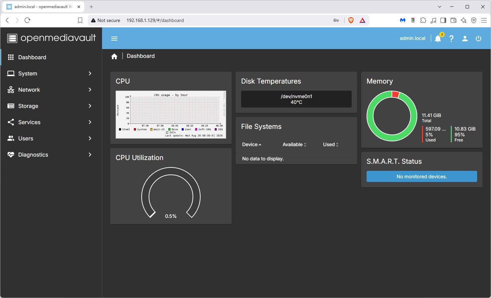Open the user account person icon
Image resolution: width=491 pixels, height=298 pixels.
(x=465, y=39)
